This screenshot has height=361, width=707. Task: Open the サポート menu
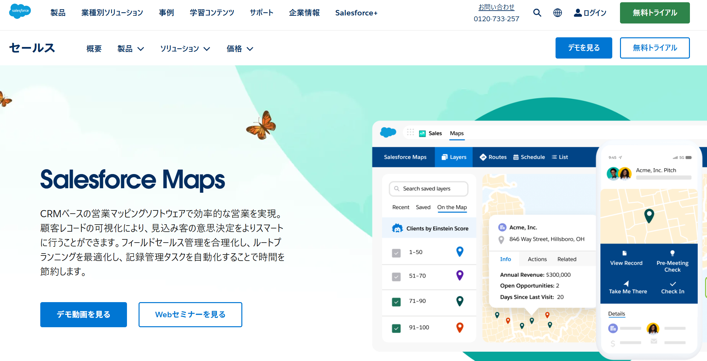[x=262, y=13]
